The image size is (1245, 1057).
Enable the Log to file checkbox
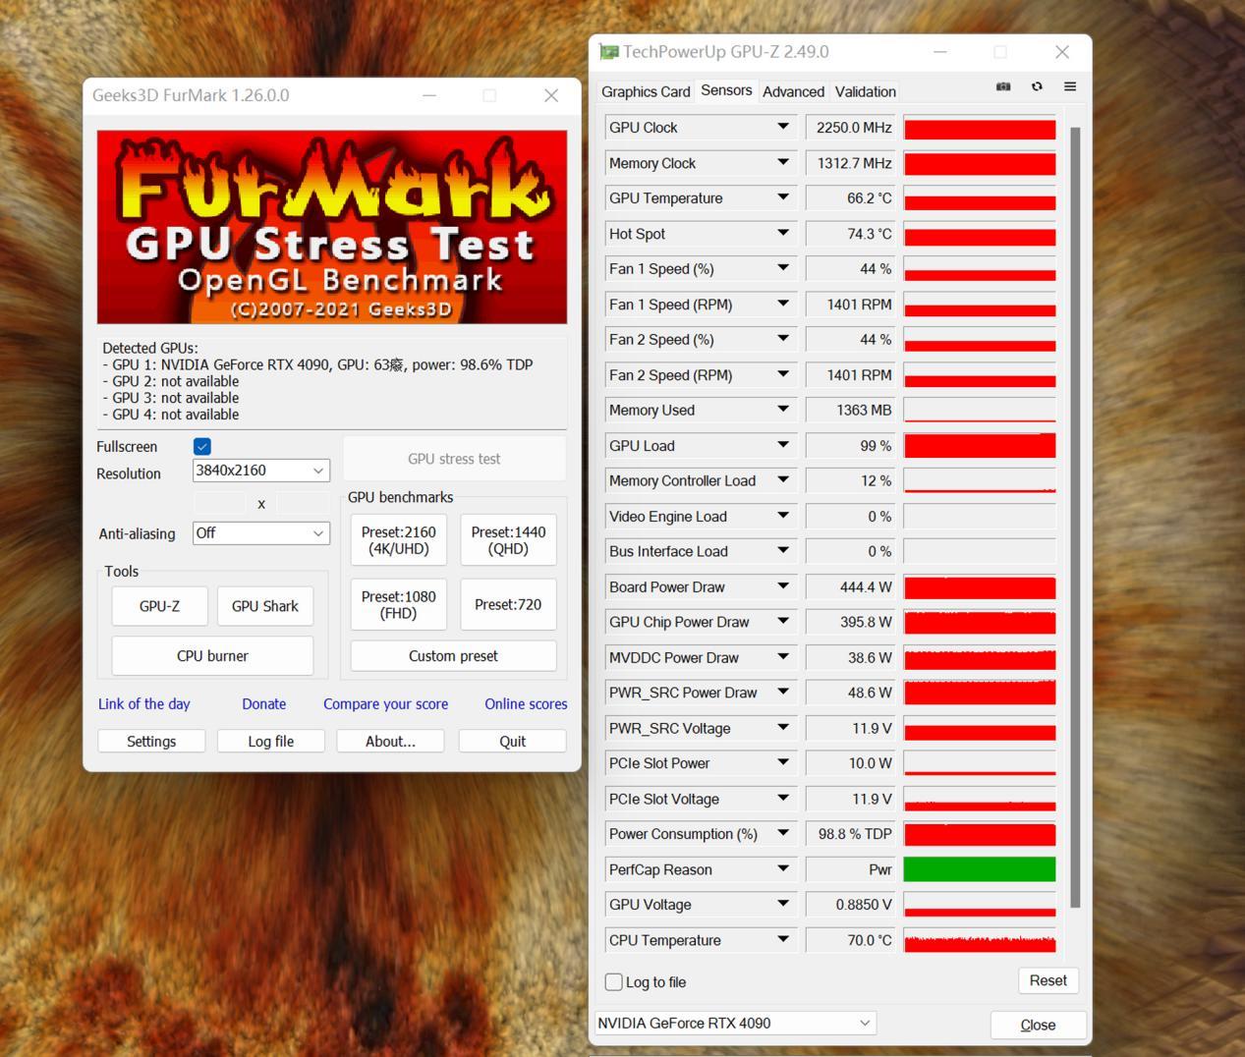614,981
